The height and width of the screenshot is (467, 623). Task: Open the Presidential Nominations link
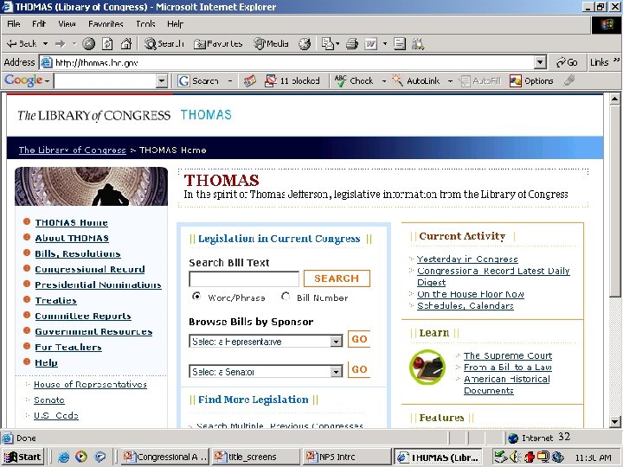coord(98,285)
